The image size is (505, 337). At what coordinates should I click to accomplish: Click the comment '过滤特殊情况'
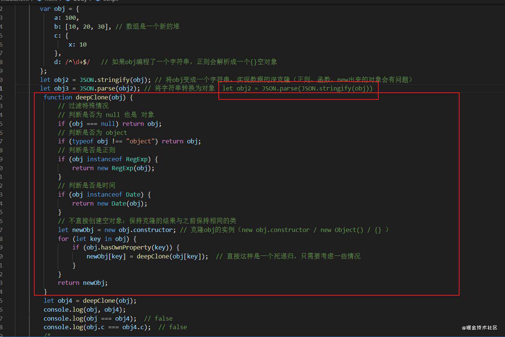[x=89, y=106]
